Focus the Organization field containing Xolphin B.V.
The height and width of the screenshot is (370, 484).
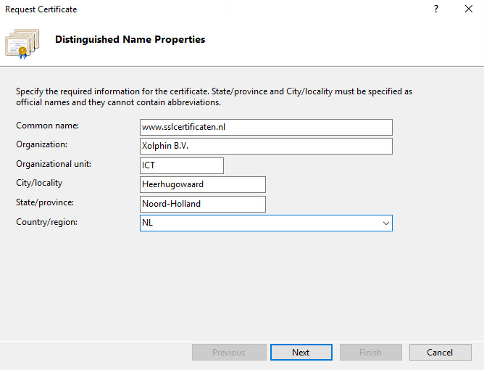click(x=265, y=147)
